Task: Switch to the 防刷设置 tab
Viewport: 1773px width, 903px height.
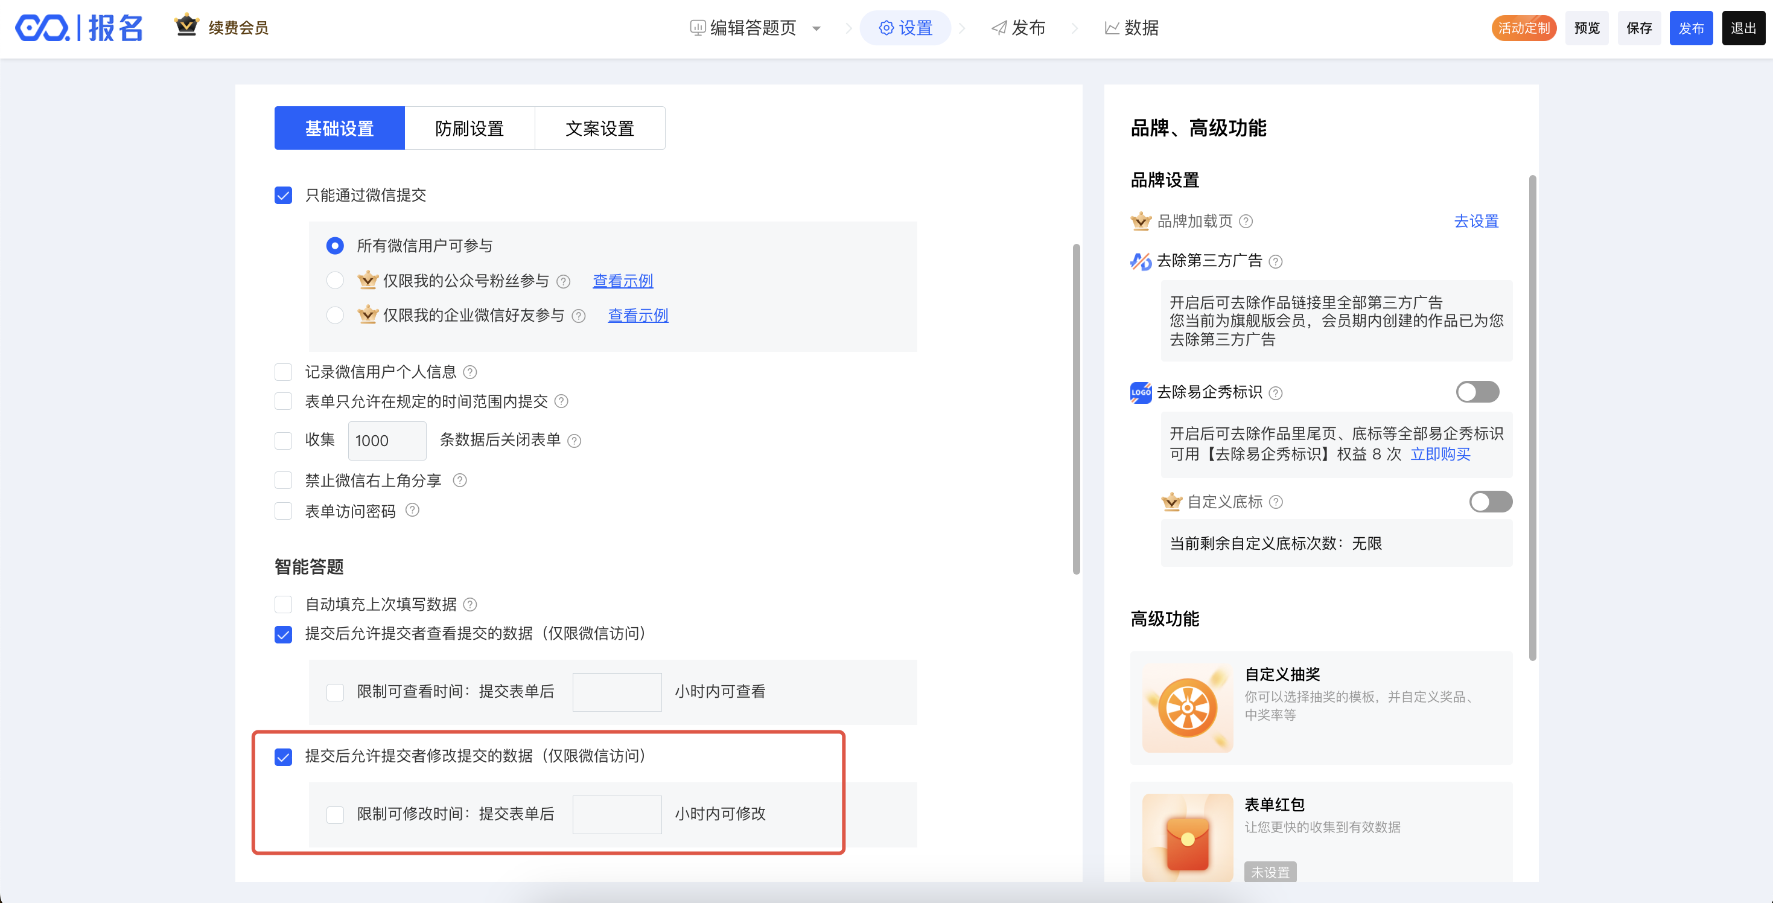Action: pyautogui.click(x=470, y=128)
